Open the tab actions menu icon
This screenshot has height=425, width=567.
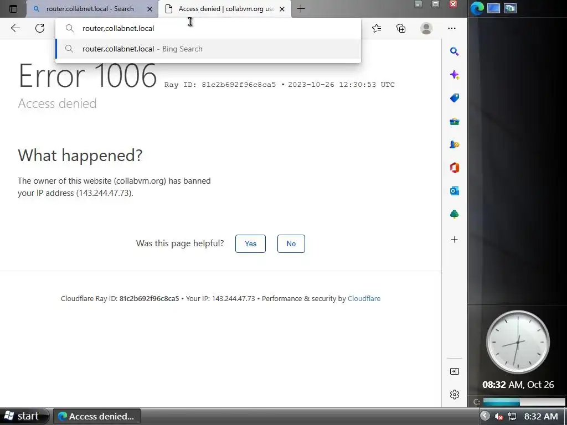click(13, 9)
